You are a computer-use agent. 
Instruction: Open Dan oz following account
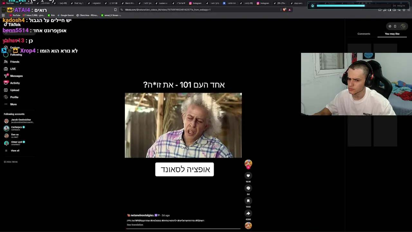coord(12,136)
